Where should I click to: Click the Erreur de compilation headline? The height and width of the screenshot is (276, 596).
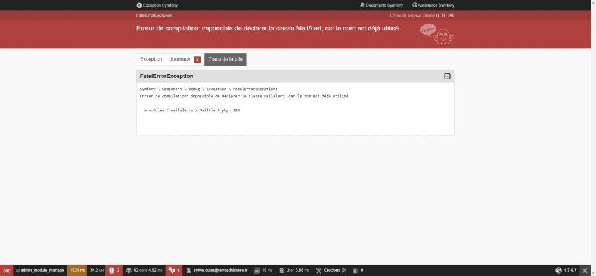(x=268, y=28)
